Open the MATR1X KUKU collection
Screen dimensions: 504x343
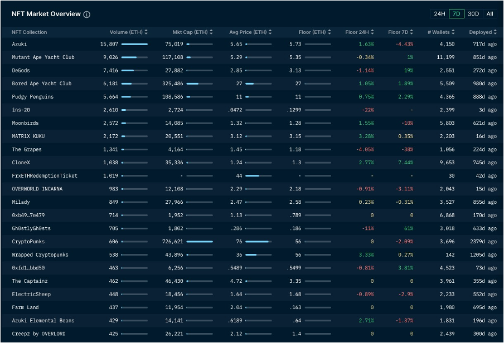tap(28, 136)
